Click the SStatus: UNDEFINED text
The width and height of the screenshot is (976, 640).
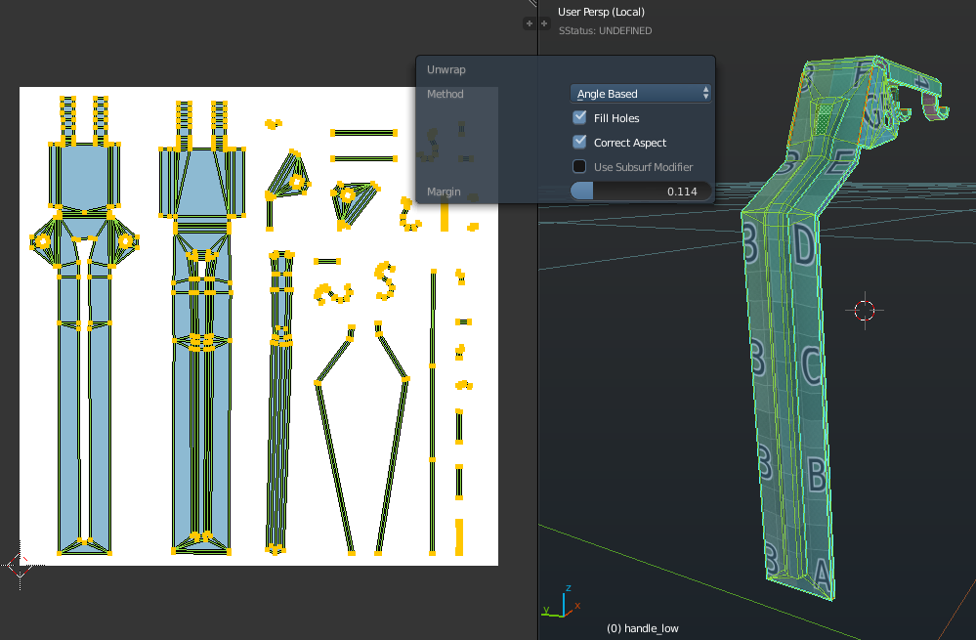[x=605, y=30]
